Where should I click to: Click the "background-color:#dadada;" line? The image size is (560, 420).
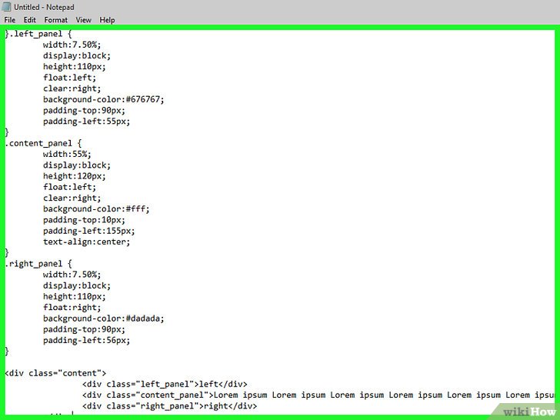pyautogui.click(x=104, y=318)
